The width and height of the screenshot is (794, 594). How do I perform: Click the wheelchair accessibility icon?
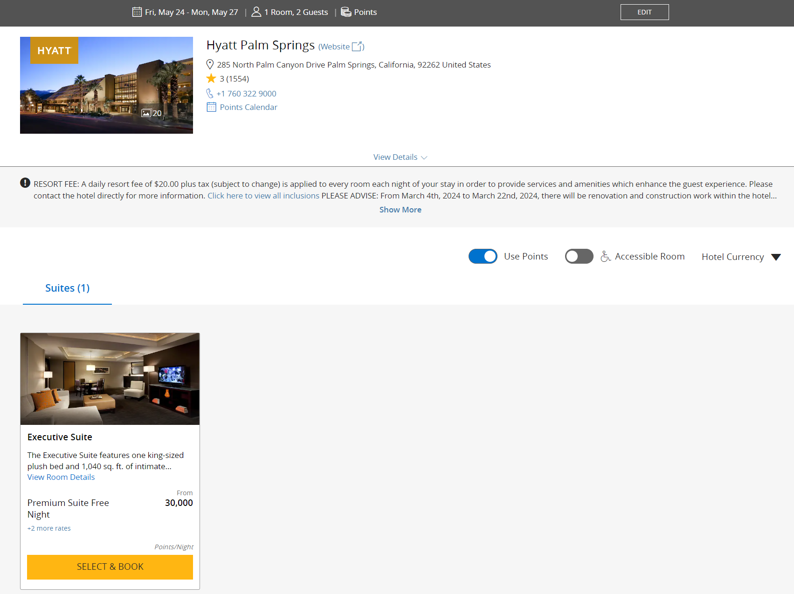coord(605,256)
